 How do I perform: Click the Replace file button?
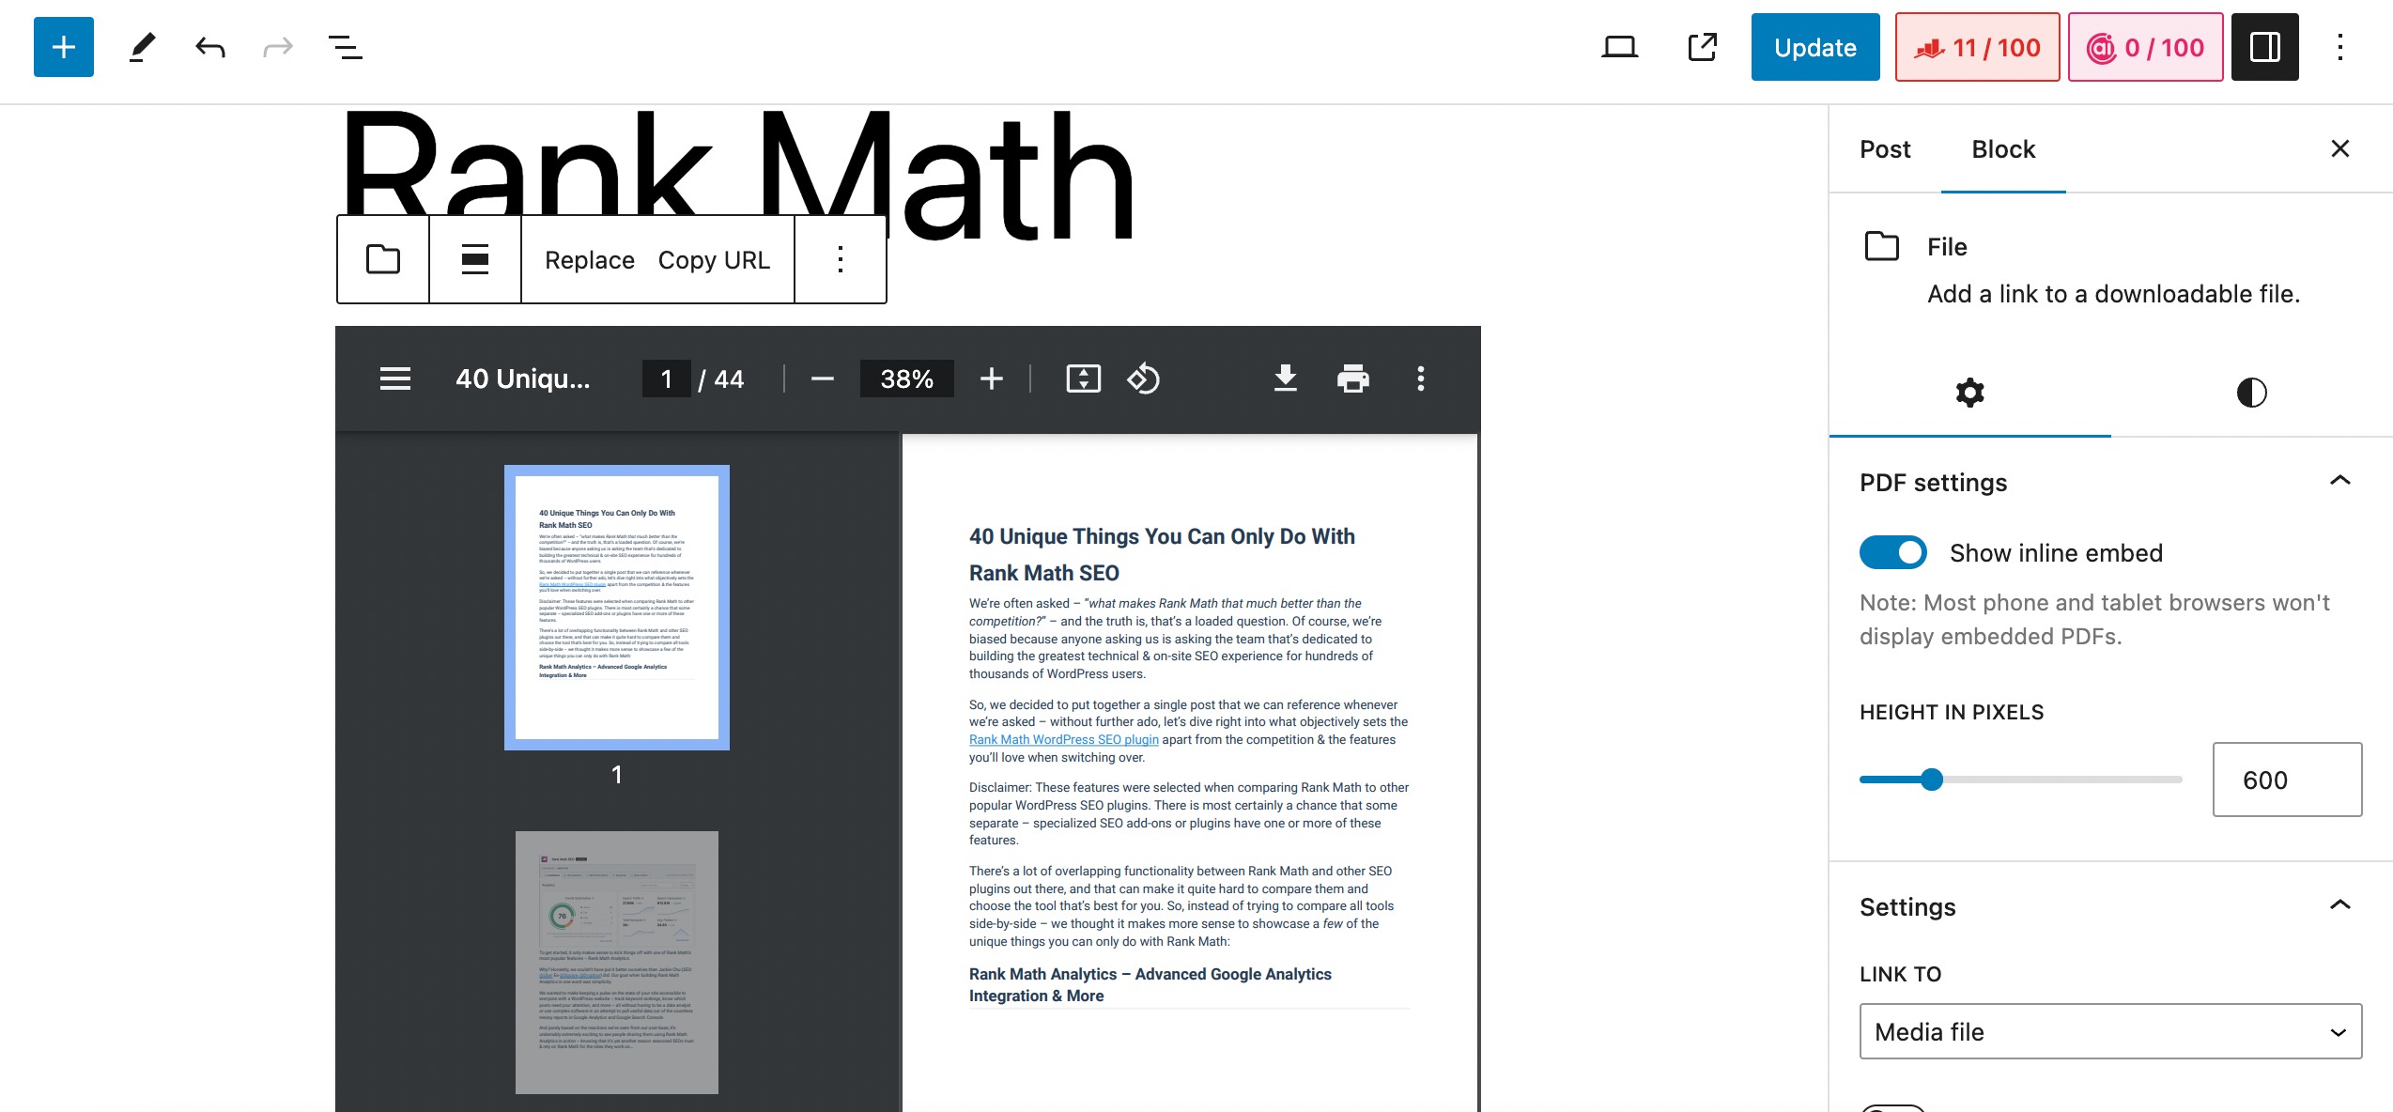(x=589, y=257)
